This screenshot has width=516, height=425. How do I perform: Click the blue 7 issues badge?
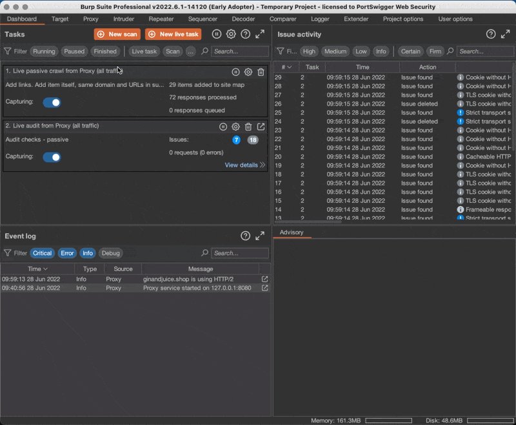click(236, 140)
